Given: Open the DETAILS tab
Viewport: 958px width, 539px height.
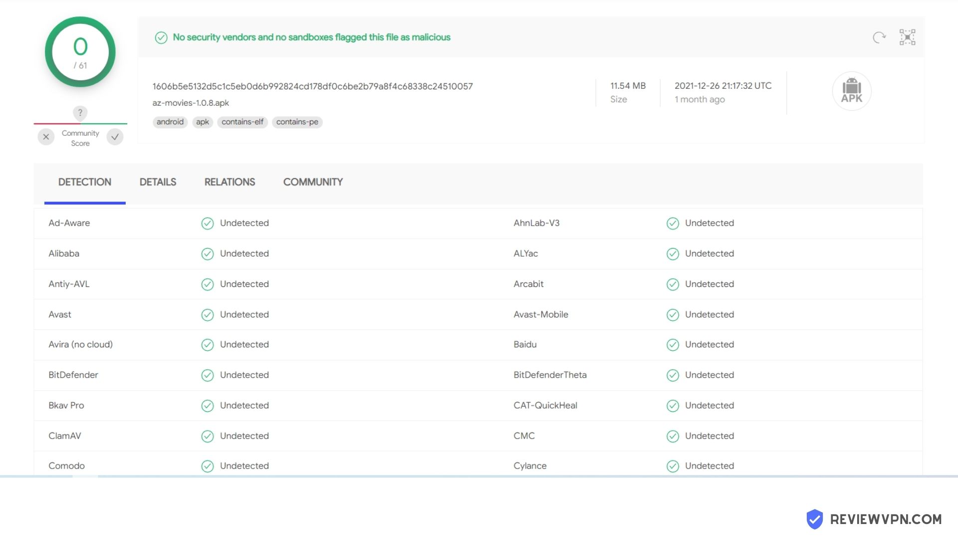Looking at the screenshot, I should (158, 182).
